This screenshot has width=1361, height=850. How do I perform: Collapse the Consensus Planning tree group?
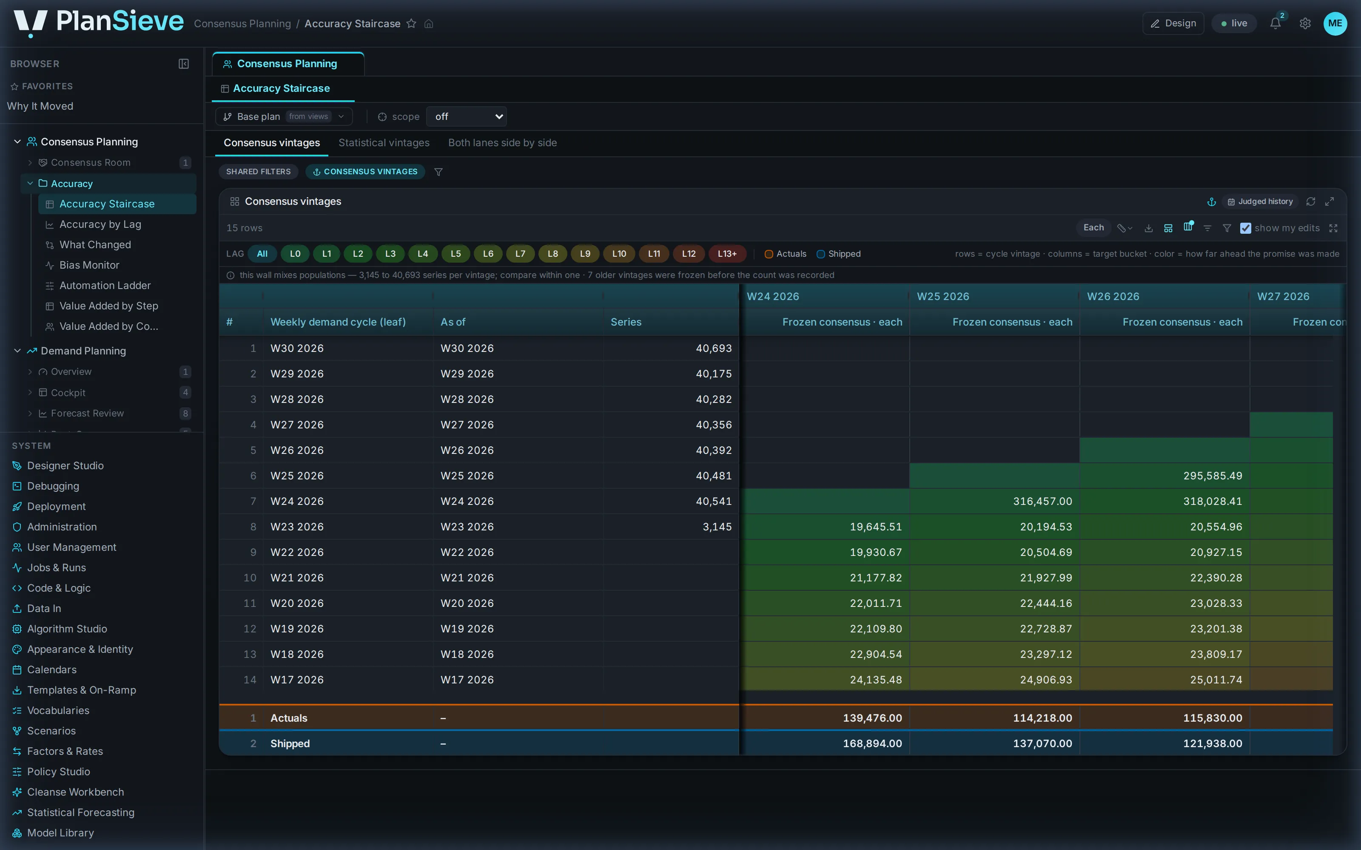click(x=17, y=142)
